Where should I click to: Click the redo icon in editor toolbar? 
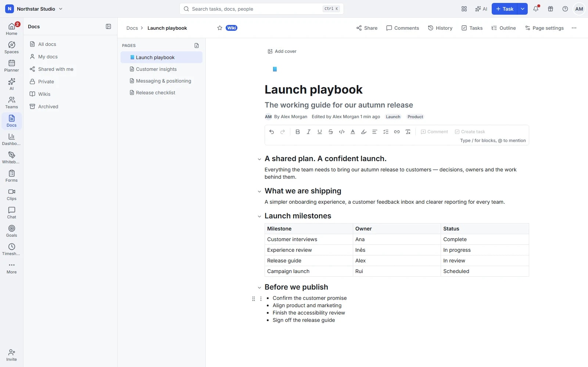283,132
